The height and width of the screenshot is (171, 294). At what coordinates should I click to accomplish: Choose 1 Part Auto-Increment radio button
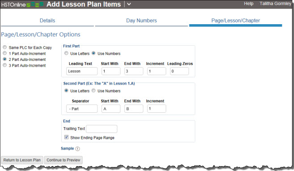point(4,53)
